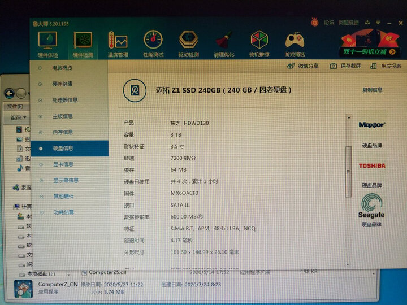Select 硬盘信息 in sidebar

(70, 149)
